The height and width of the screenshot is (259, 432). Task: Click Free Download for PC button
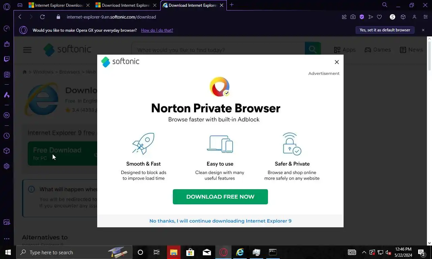coord(62,153)
